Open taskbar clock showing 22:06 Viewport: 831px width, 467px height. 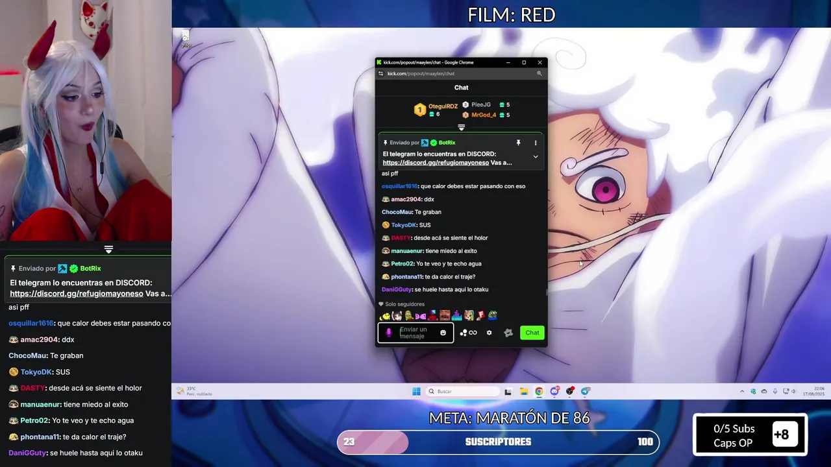(813, 391)
